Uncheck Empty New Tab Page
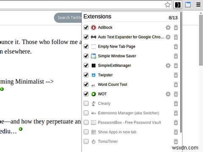This screenshot has height=152, width=203. (86, 46)
